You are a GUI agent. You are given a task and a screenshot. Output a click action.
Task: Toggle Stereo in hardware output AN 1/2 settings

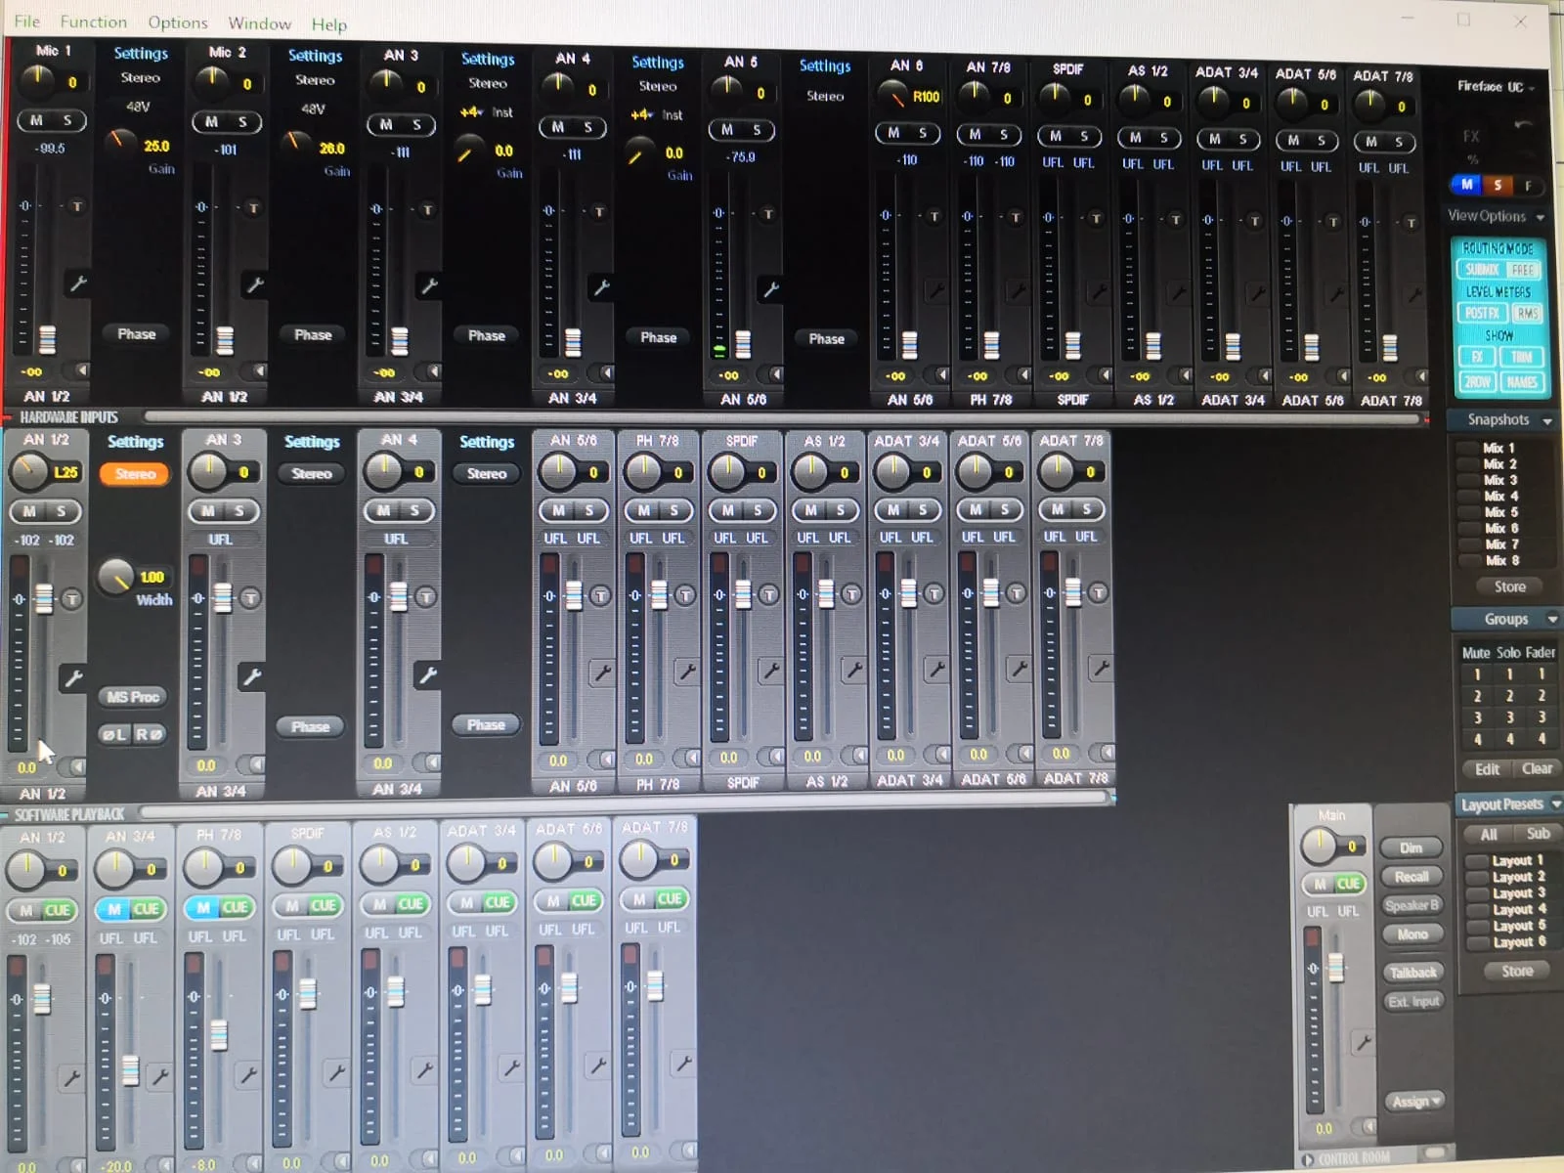coord(135,474)
